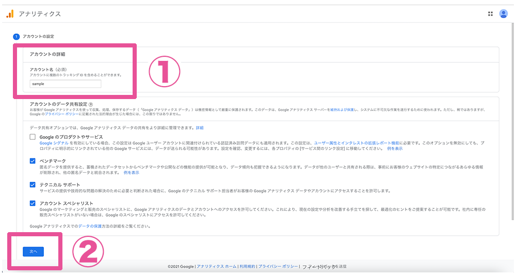Open the 利用規約 footer link
Image resolution: width=516 pixels, height=276 pixels.
point(247,267)
